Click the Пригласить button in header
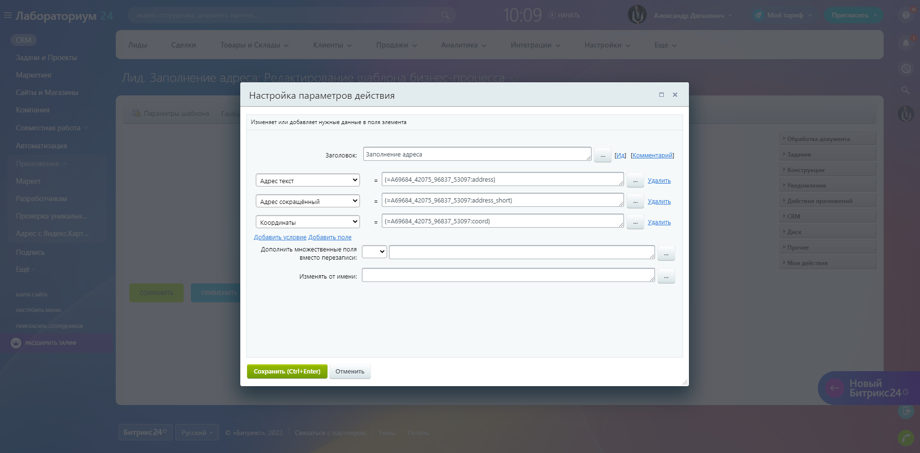Screen dimensions: 920x453 854,15
